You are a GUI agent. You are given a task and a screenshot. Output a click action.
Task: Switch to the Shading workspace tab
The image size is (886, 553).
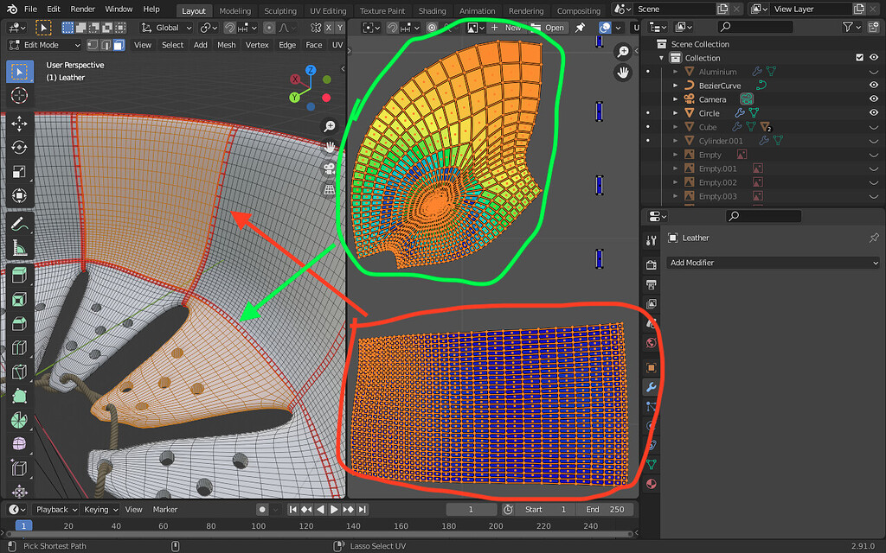click(x=433, y=10)
